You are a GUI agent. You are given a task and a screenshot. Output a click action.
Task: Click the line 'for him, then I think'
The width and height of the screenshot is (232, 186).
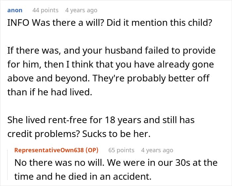click(110, 65)
